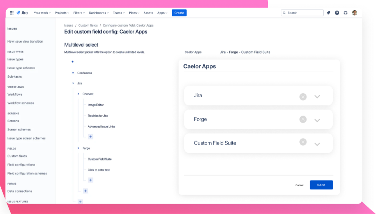Open Screens in sidebar

[13, 121]
